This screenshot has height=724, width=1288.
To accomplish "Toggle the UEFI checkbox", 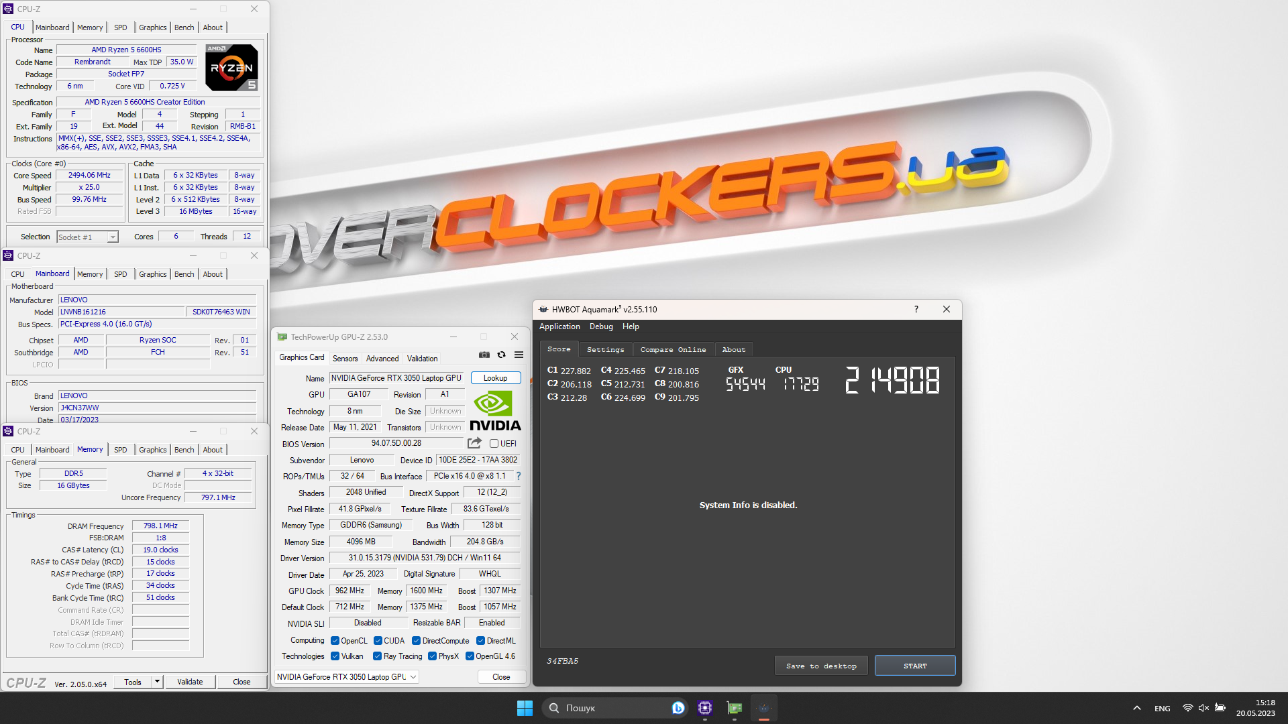I will point(494,444).
